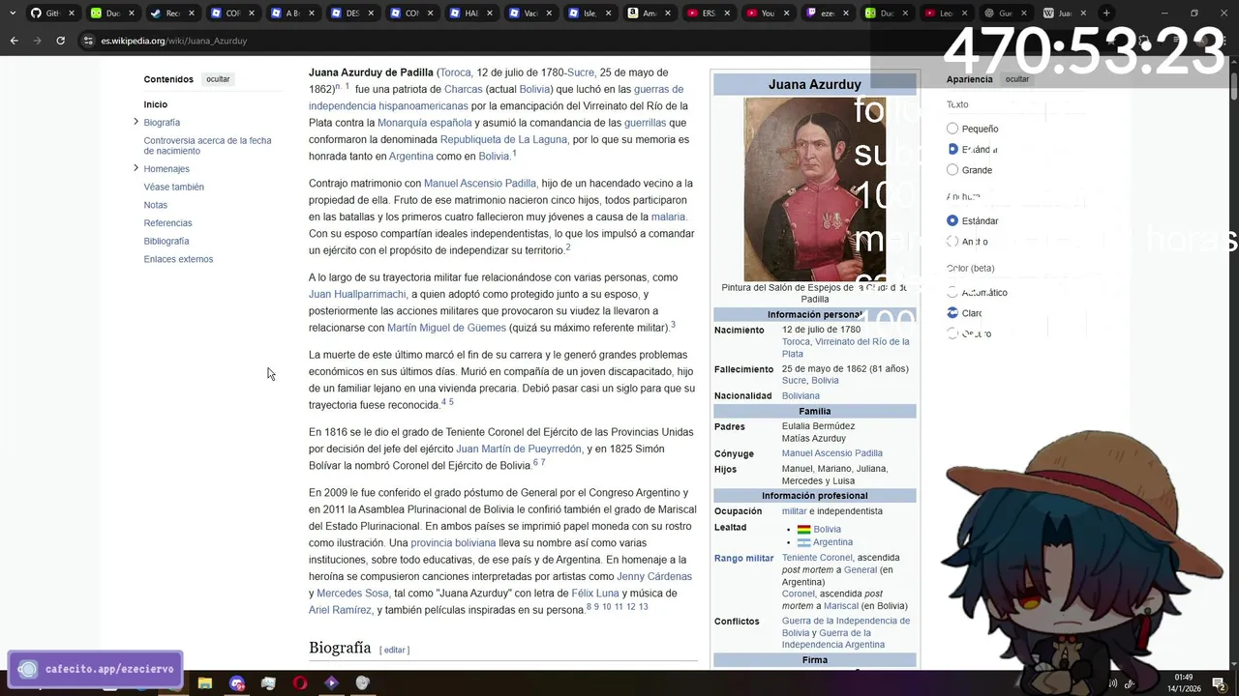Open the Martín Miguel de Güemes link

446,328
